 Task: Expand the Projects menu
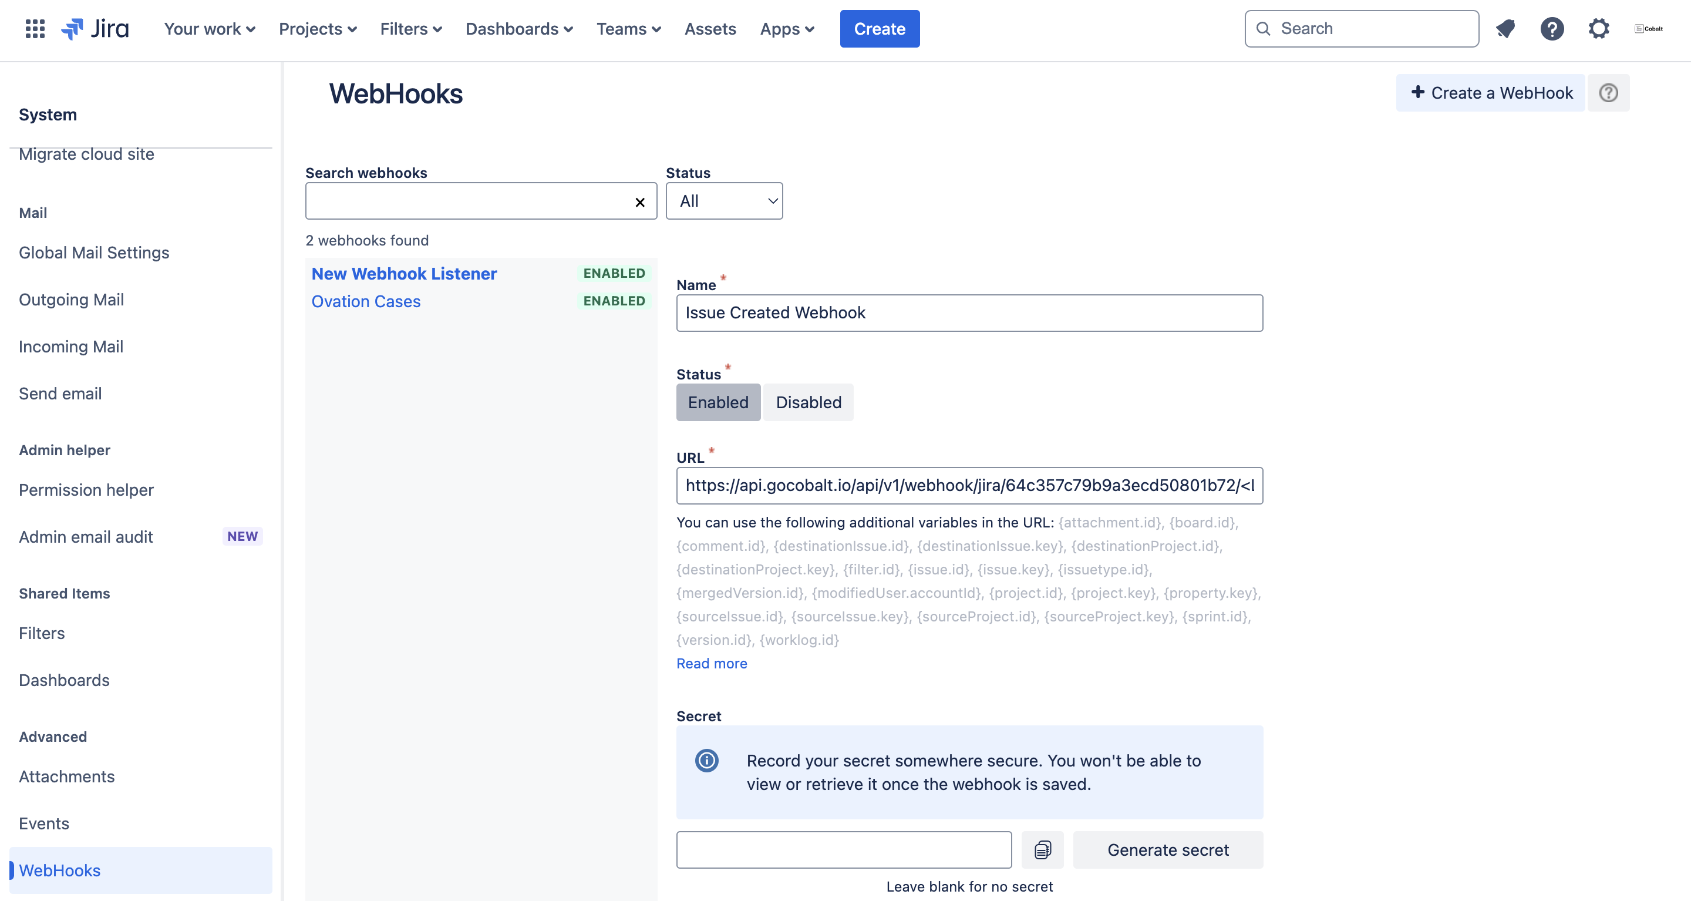[318, 29]
